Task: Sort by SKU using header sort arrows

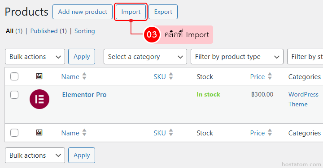Action: tap(171, 76)
